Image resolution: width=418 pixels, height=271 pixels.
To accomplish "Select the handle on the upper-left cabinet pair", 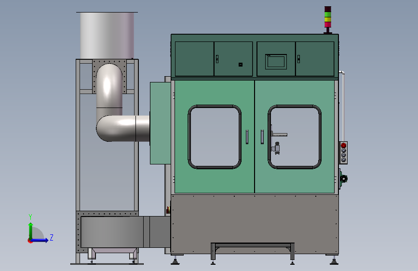I will pos(217,59).
